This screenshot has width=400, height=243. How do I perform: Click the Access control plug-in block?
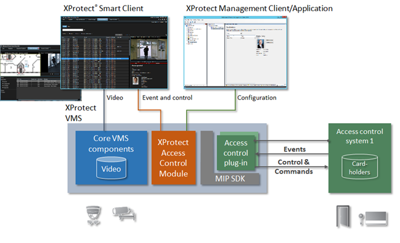coord(236,153)
